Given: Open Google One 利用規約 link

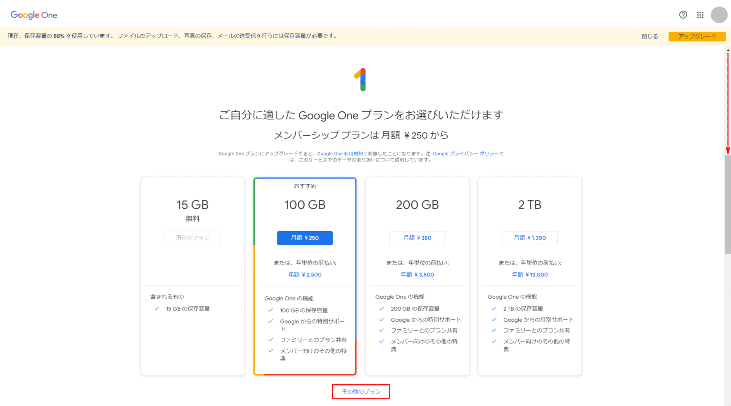Looking at the screenshot, I should pyautogui.click(x=340, y=154).
